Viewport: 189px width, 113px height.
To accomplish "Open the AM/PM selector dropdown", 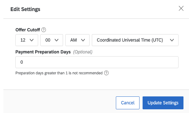I will [x=77, y=40].
